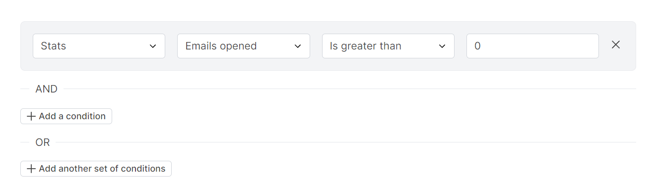Viewport: 658px width, 185px height.
Task: Click the chevron arrow in the Stats selector
Action: tap(153, 46)
